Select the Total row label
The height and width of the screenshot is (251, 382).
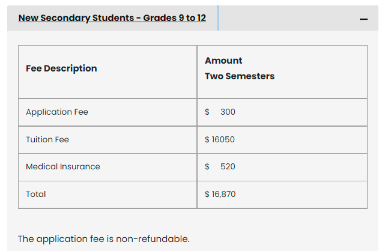pyautogui.click(x=36, y=194)
